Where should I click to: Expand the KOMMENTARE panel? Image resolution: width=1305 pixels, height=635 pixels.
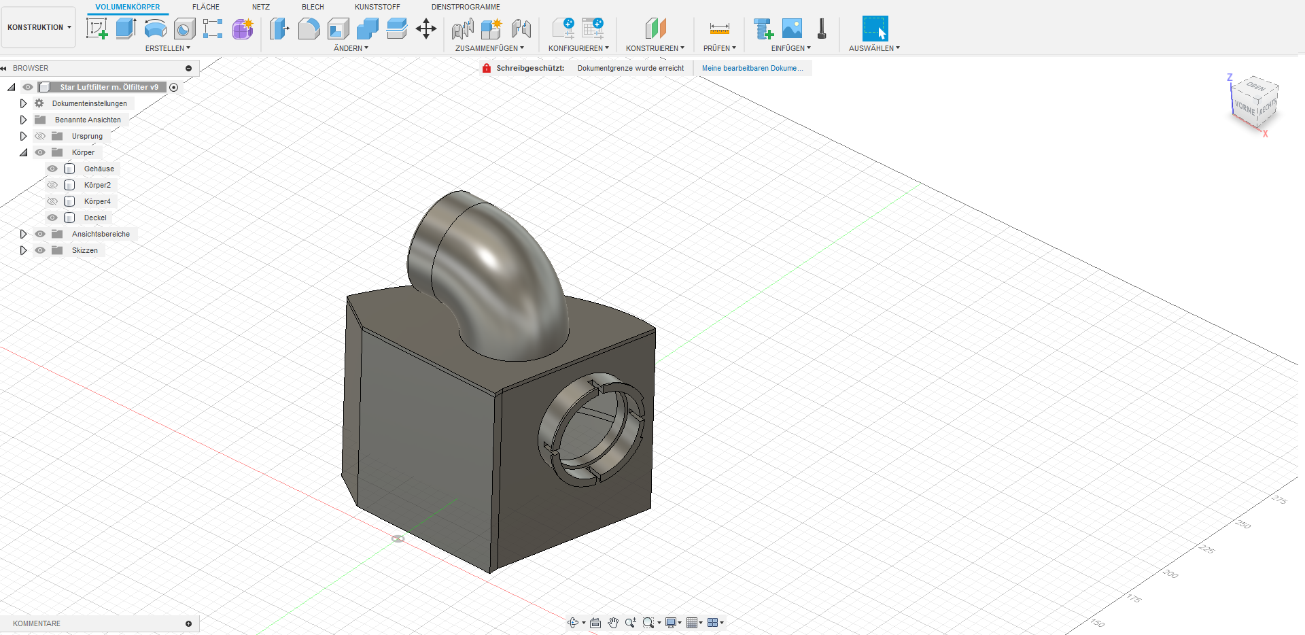click(x=188, y=623)
